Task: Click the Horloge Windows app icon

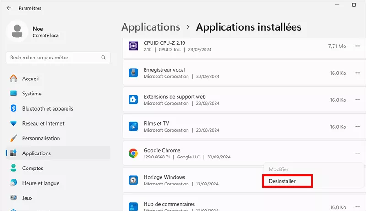Action: point(133,180)
